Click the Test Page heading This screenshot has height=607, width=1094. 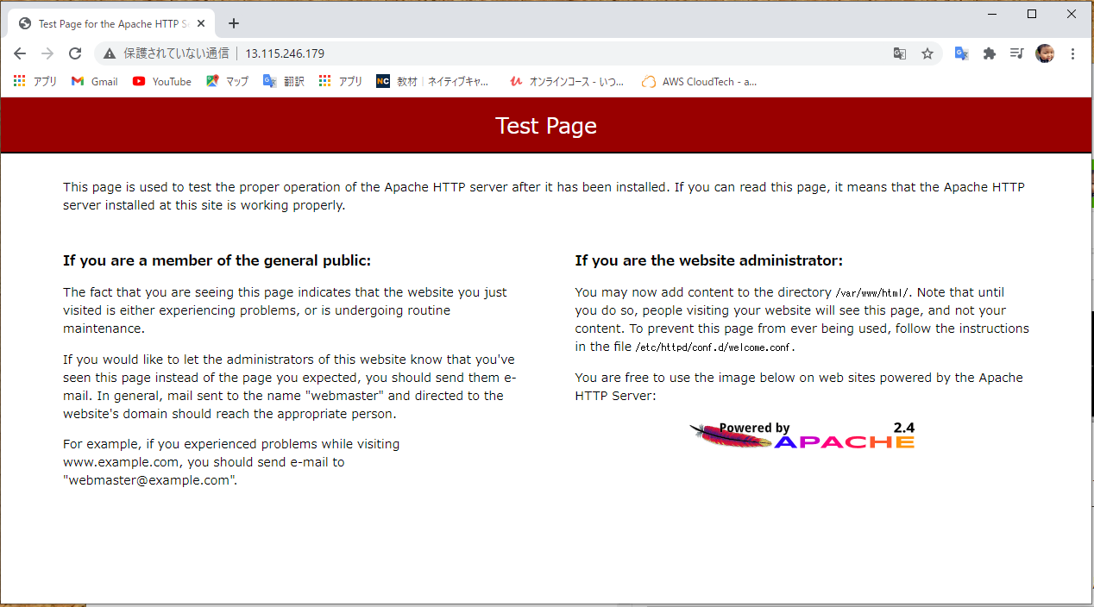pos(546,126)
